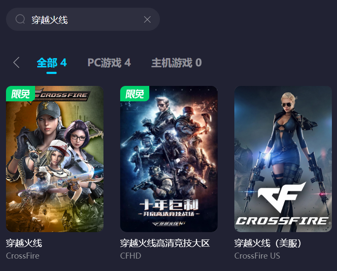Click the CROSSFIRE logo on the first cover

(61, 95)
